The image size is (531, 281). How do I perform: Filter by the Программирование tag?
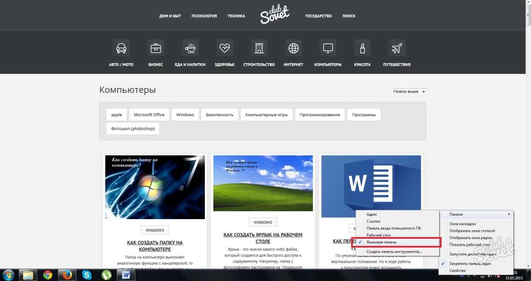[320, 115]
